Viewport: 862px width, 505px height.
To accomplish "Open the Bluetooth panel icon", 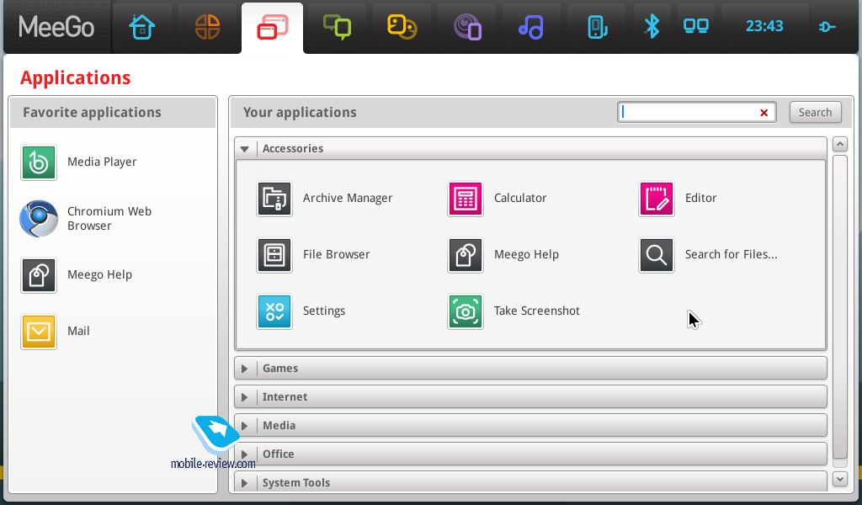I will [x=652, y=26].
